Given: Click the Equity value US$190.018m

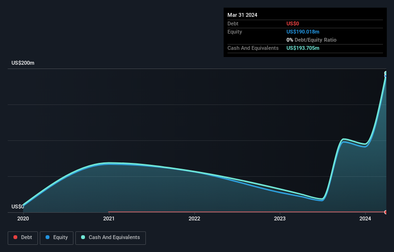Looking at the screenshot, I should [x=303, y=32].
